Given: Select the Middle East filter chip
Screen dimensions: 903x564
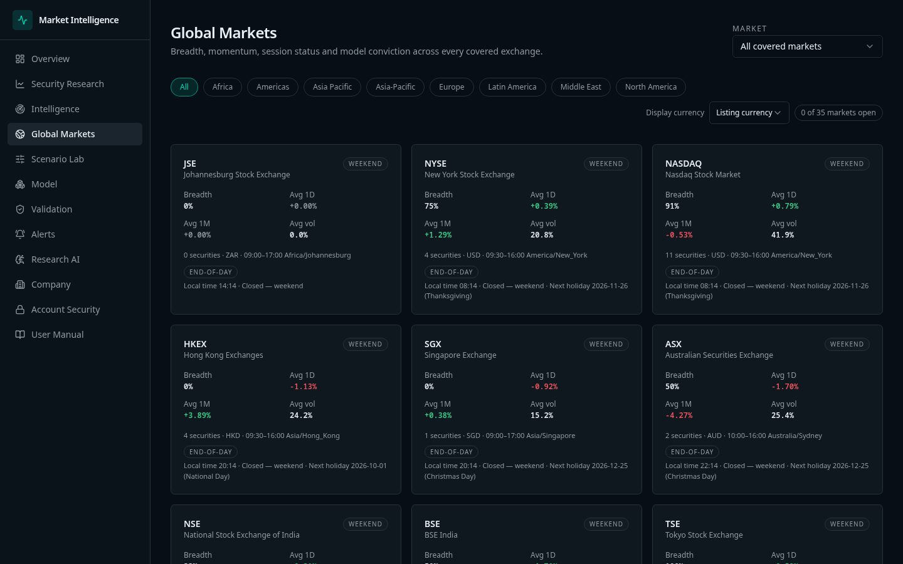Looking at the screenshot, I should (581, 87).
